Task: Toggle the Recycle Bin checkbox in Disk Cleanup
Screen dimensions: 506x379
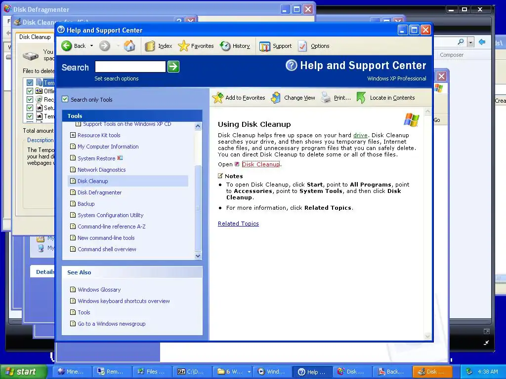Action: coord(30,99)
